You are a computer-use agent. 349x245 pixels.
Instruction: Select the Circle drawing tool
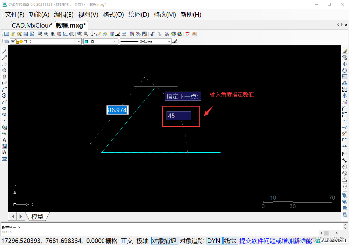click(x=4, y=96)
